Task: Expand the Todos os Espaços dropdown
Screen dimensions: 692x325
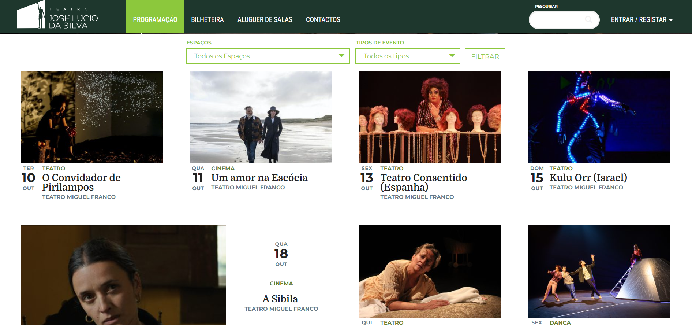Action: pyautogui.click(x=268, y=56)
